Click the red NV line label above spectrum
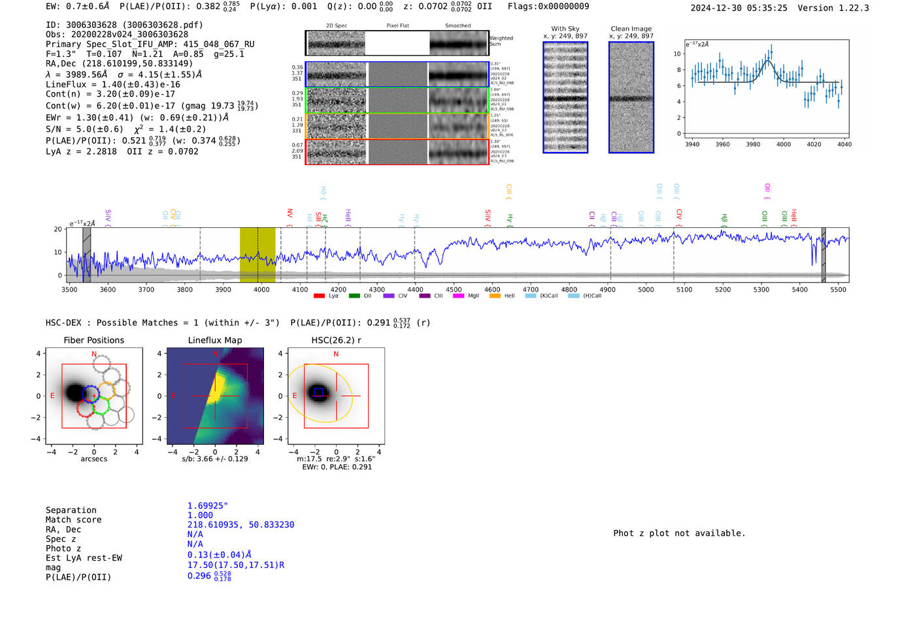Image resolution: width=915 pixels, height=622 pixels. click(x=290, y=213)
